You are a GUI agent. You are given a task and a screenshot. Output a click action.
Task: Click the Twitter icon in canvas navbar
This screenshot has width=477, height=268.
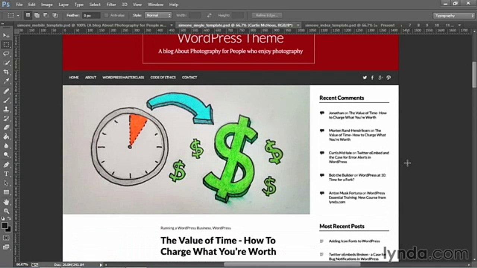365,77
